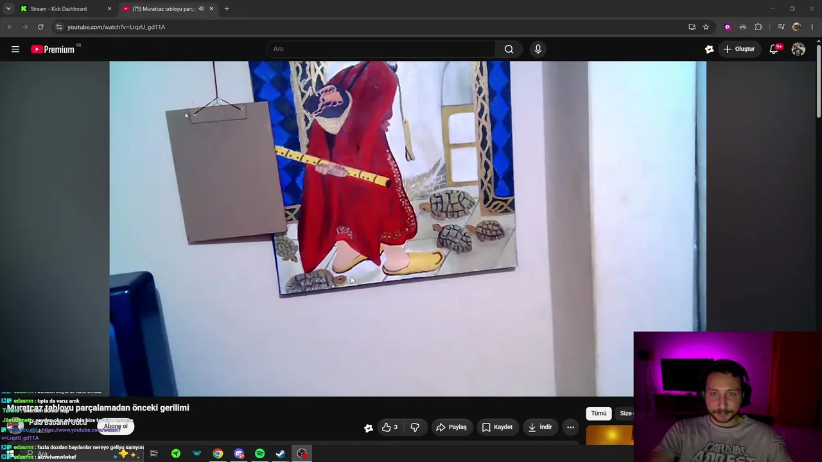The image size is (822, 462).
Task: Save video using the Kaydet button
Action: point(497,427)
